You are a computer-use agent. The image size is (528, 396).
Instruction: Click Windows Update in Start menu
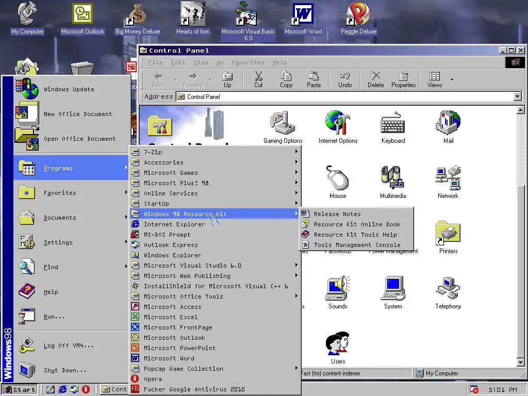tap(71, 89)
